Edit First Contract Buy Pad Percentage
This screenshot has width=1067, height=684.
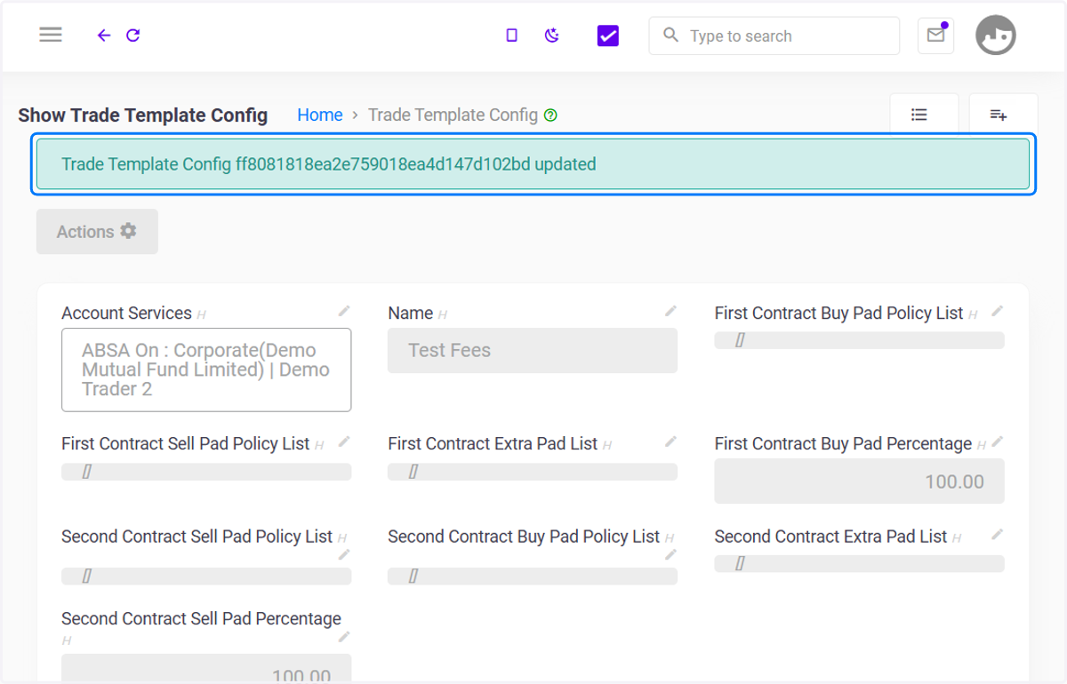tap(997, 441)
